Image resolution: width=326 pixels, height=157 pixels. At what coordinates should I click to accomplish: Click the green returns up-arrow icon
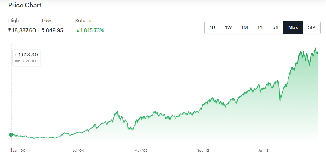77,30
